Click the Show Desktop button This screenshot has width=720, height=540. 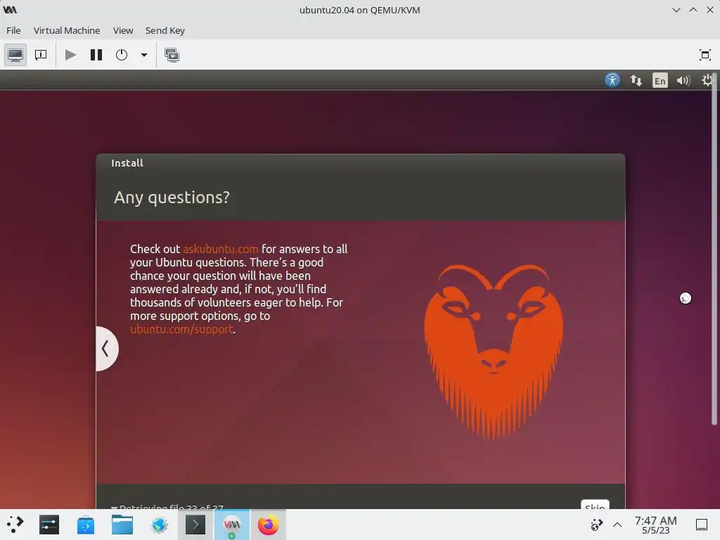[x=702, y=525]
